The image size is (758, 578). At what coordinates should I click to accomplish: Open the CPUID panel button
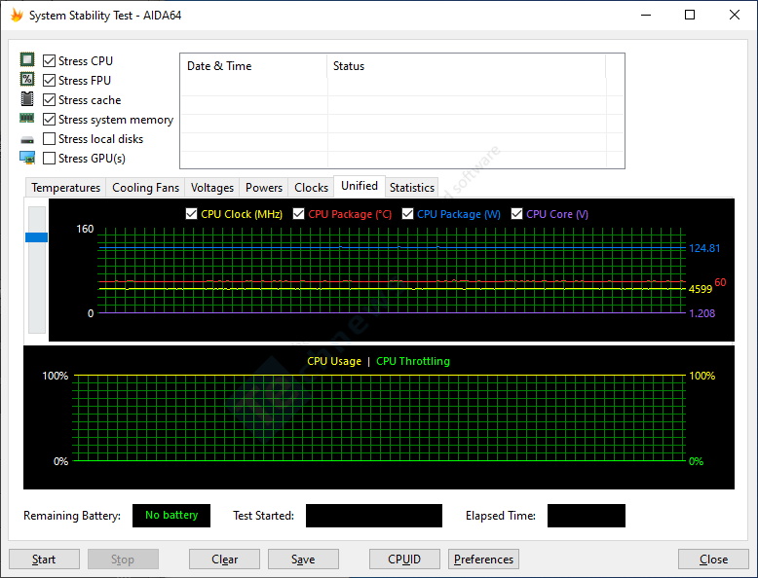coord(404,560)
